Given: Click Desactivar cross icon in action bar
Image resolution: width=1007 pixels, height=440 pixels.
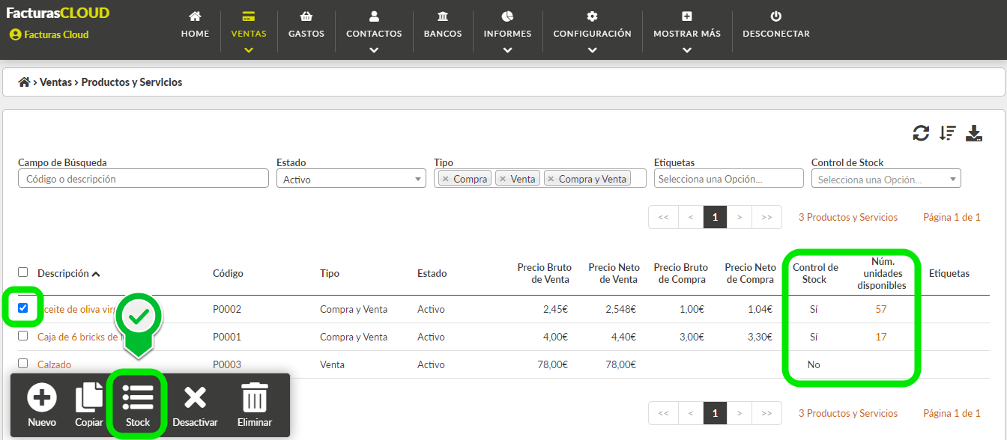Looking at the screenshot, I should [195, 398].
